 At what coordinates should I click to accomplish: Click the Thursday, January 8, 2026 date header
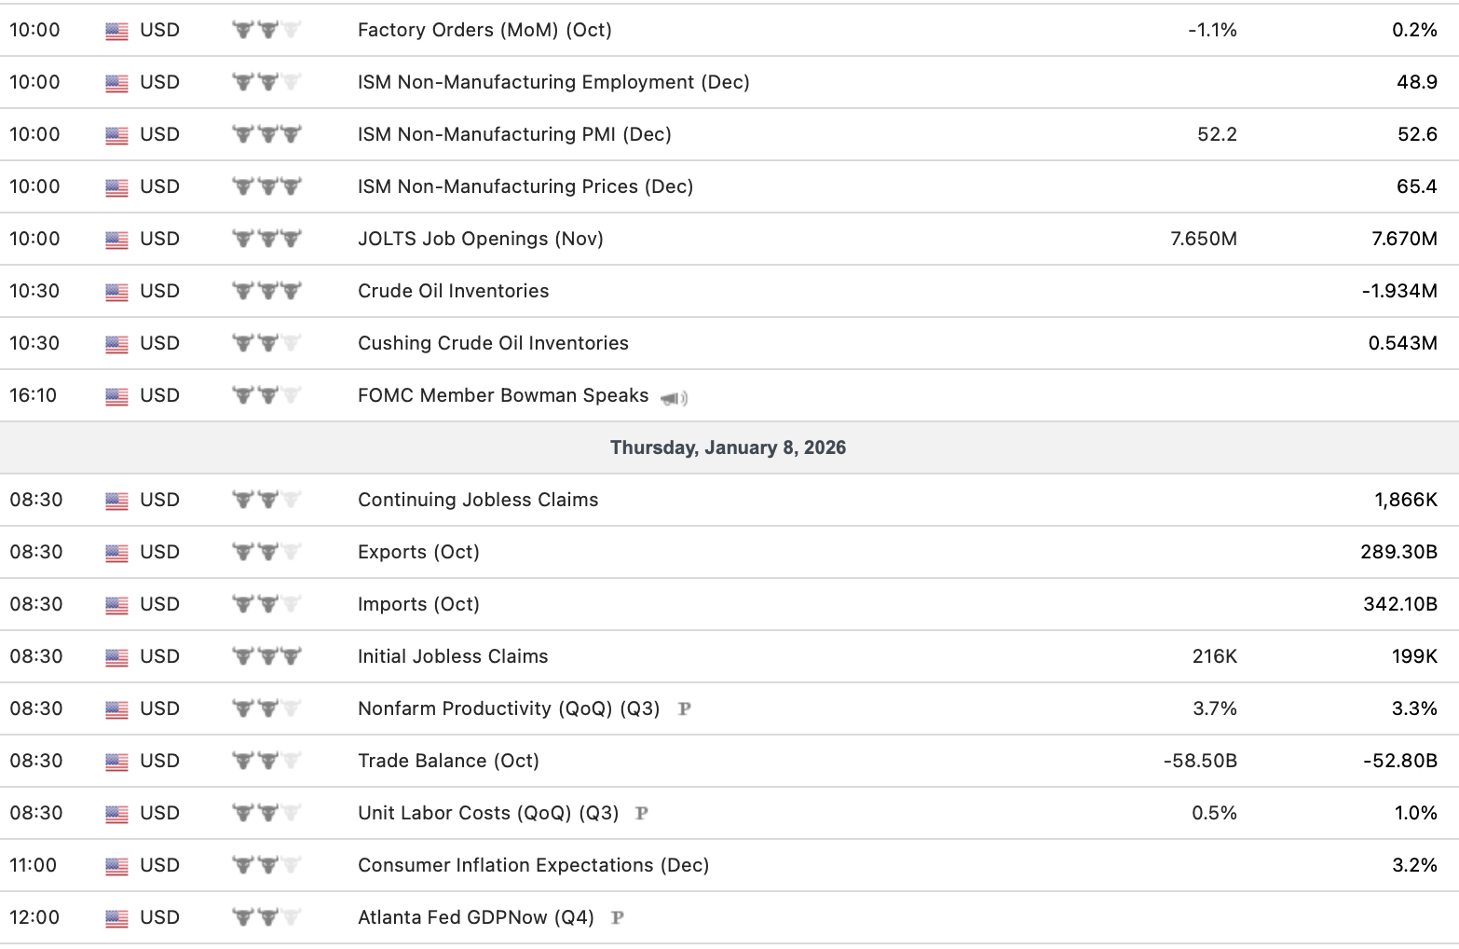tap(728, 447)
